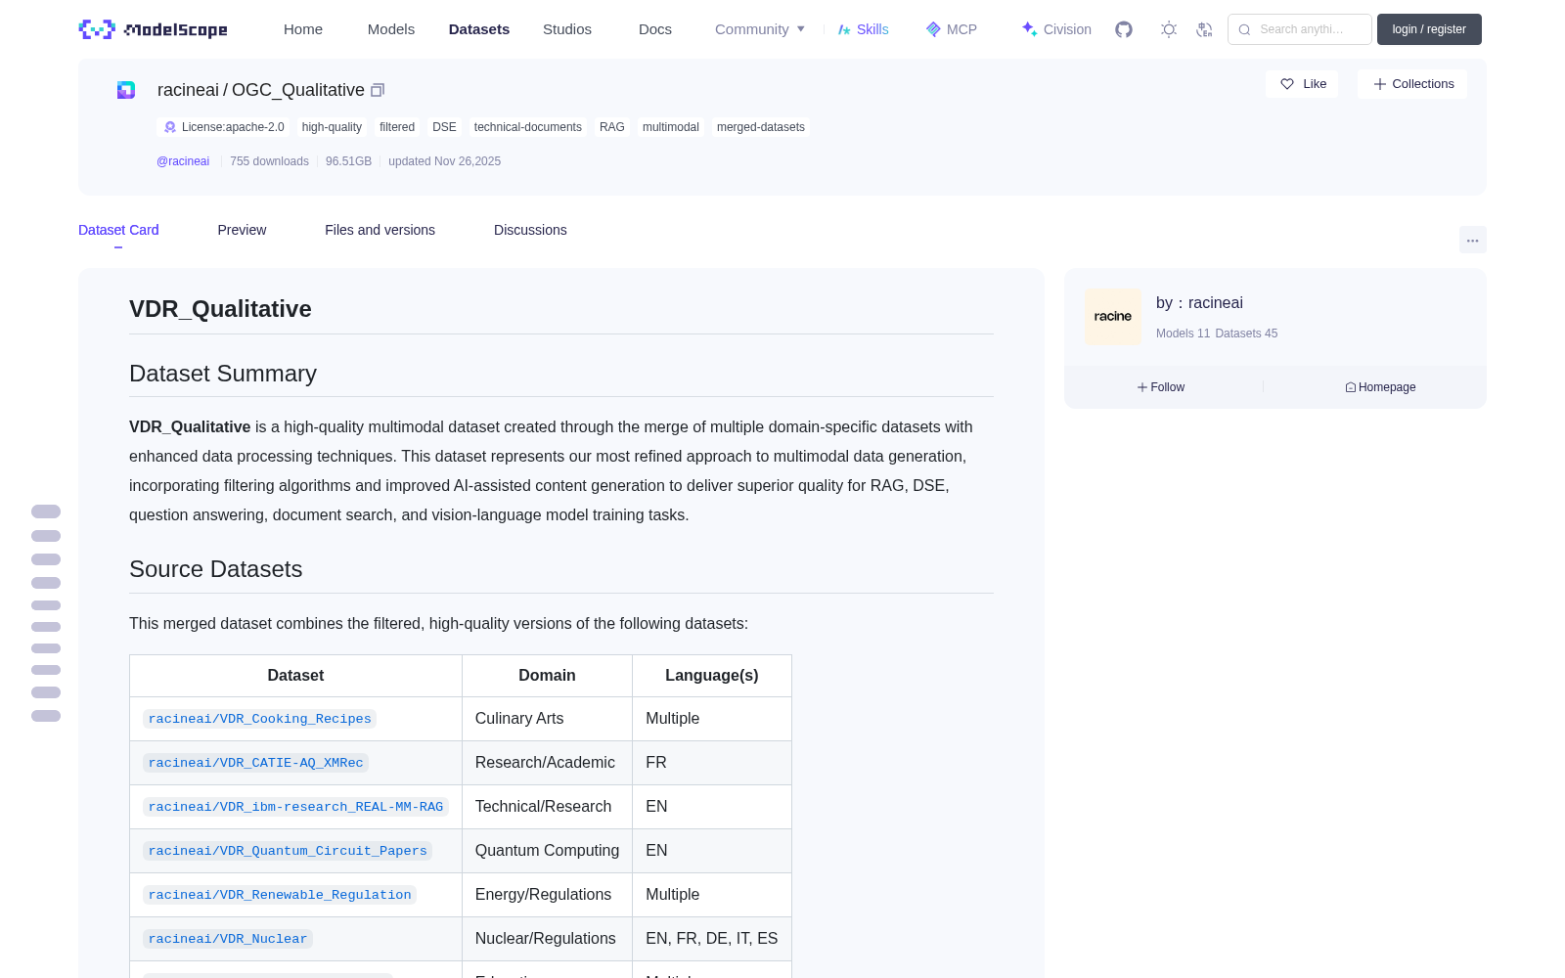Screen dimensions: 1565x978
Task: Open the @racineai author link
Action: [x=183, y=161]
